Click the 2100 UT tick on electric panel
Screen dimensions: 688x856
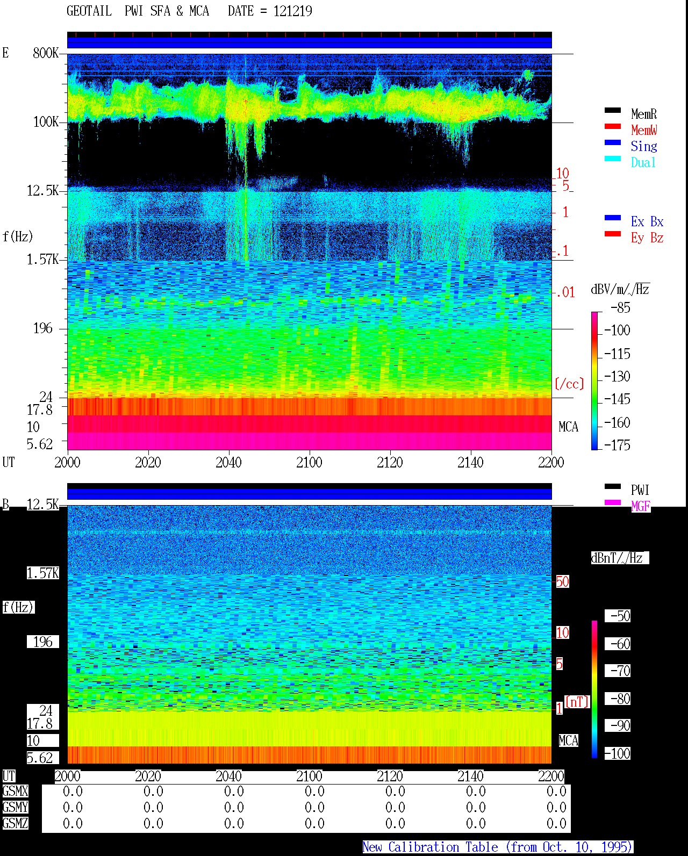click(309, 463)
